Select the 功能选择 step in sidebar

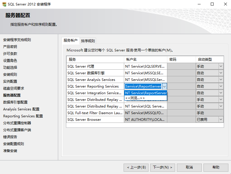pos(10,68)
